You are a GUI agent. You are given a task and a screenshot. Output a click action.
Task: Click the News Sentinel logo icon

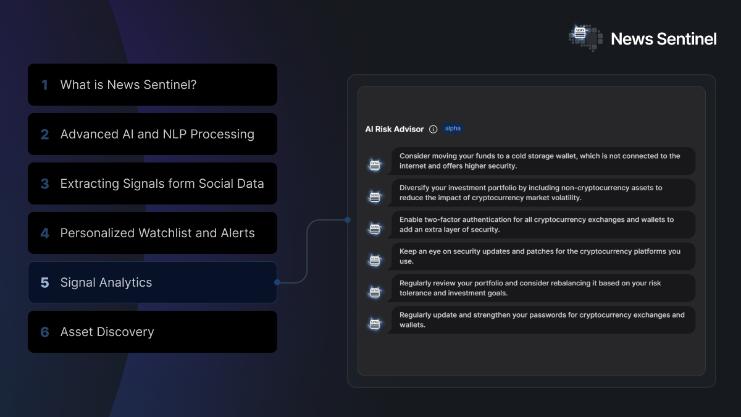(x=585, y=38)
